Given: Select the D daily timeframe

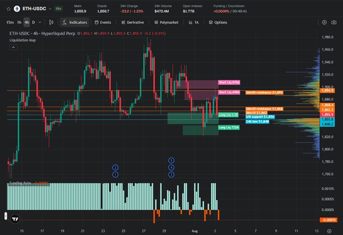Looking at the screenshot, I should tap(33, 23).
